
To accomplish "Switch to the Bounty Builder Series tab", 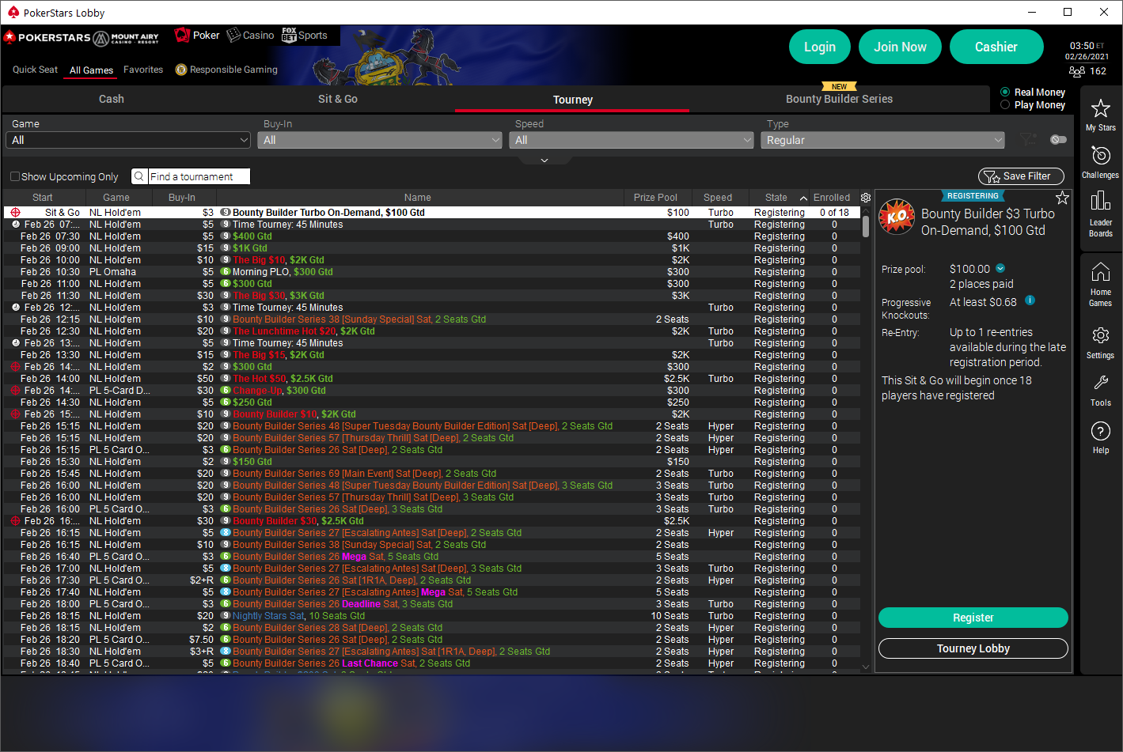I will pos(839,99).
